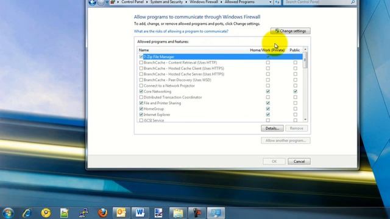Open the address bar history dropdown

tap(271, 2)
